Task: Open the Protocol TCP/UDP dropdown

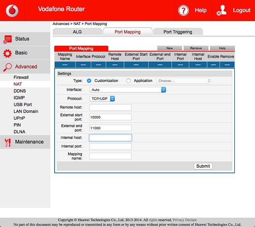Action: [102, 99]
